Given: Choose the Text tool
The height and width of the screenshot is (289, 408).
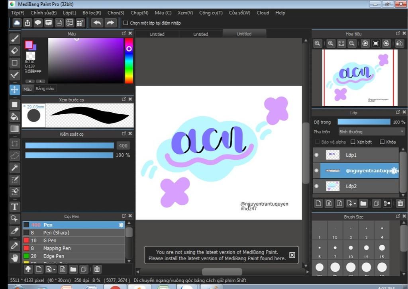Looking at the screenshot, I should click(15, 207).
